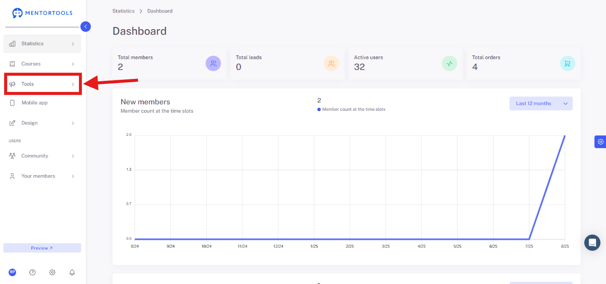Click the Total orders cart icon
Screen dimensions: 606x284
(x=567, y=64)
